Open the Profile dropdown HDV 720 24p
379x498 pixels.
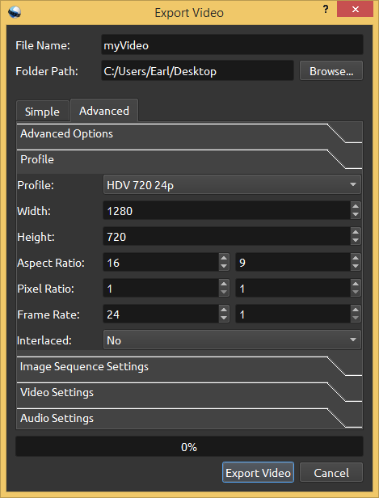pyautogui.click(x=232, y=185)
